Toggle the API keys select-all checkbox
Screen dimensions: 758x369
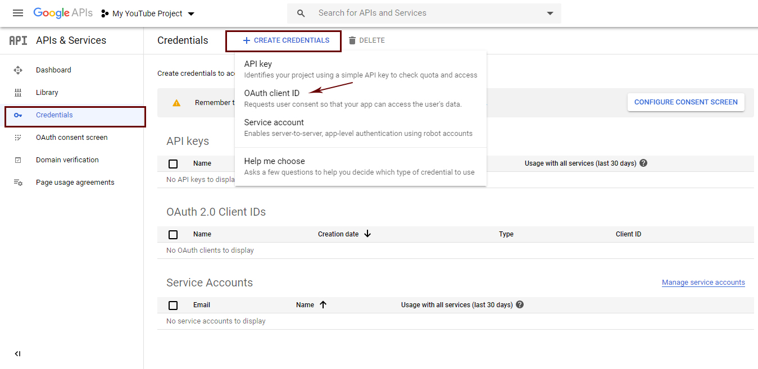tap(173, 163)
